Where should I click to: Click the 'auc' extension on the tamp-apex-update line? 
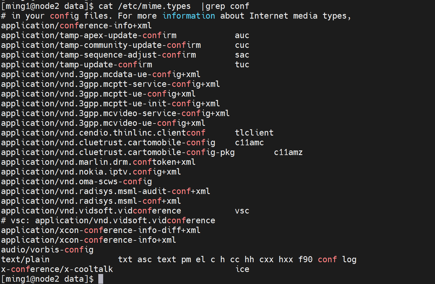click(242, 35)
